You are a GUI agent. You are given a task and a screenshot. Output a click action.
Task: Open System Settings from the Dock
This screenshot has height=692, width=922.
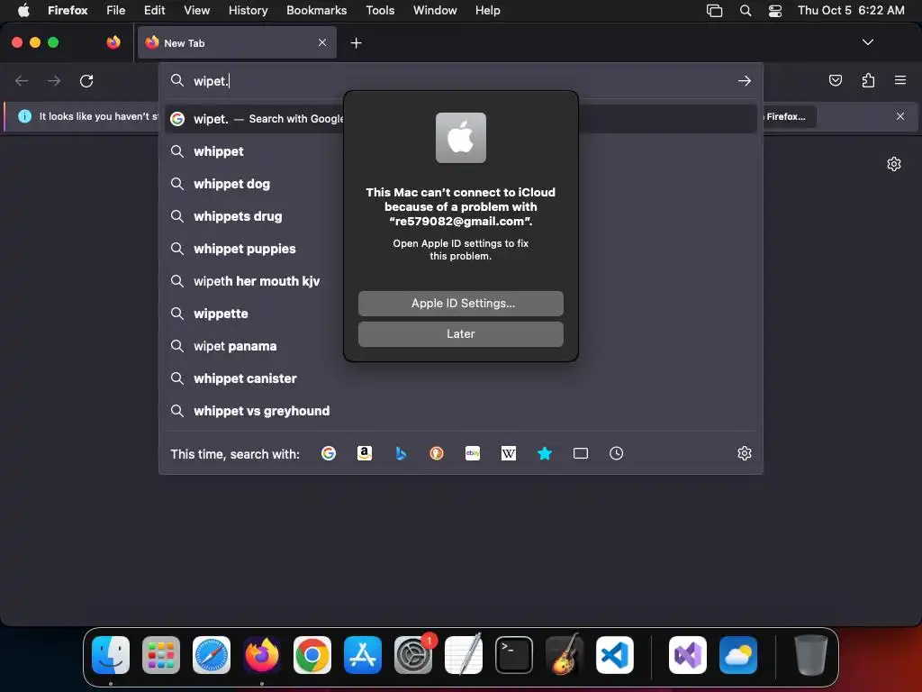click(x=413, y=655)
